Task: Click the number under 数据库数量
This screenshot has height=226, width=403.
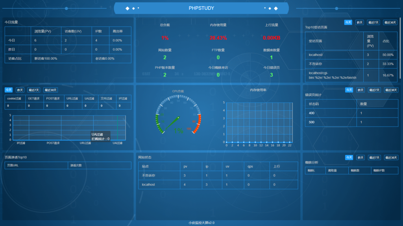Action: [x=272, y=57]
